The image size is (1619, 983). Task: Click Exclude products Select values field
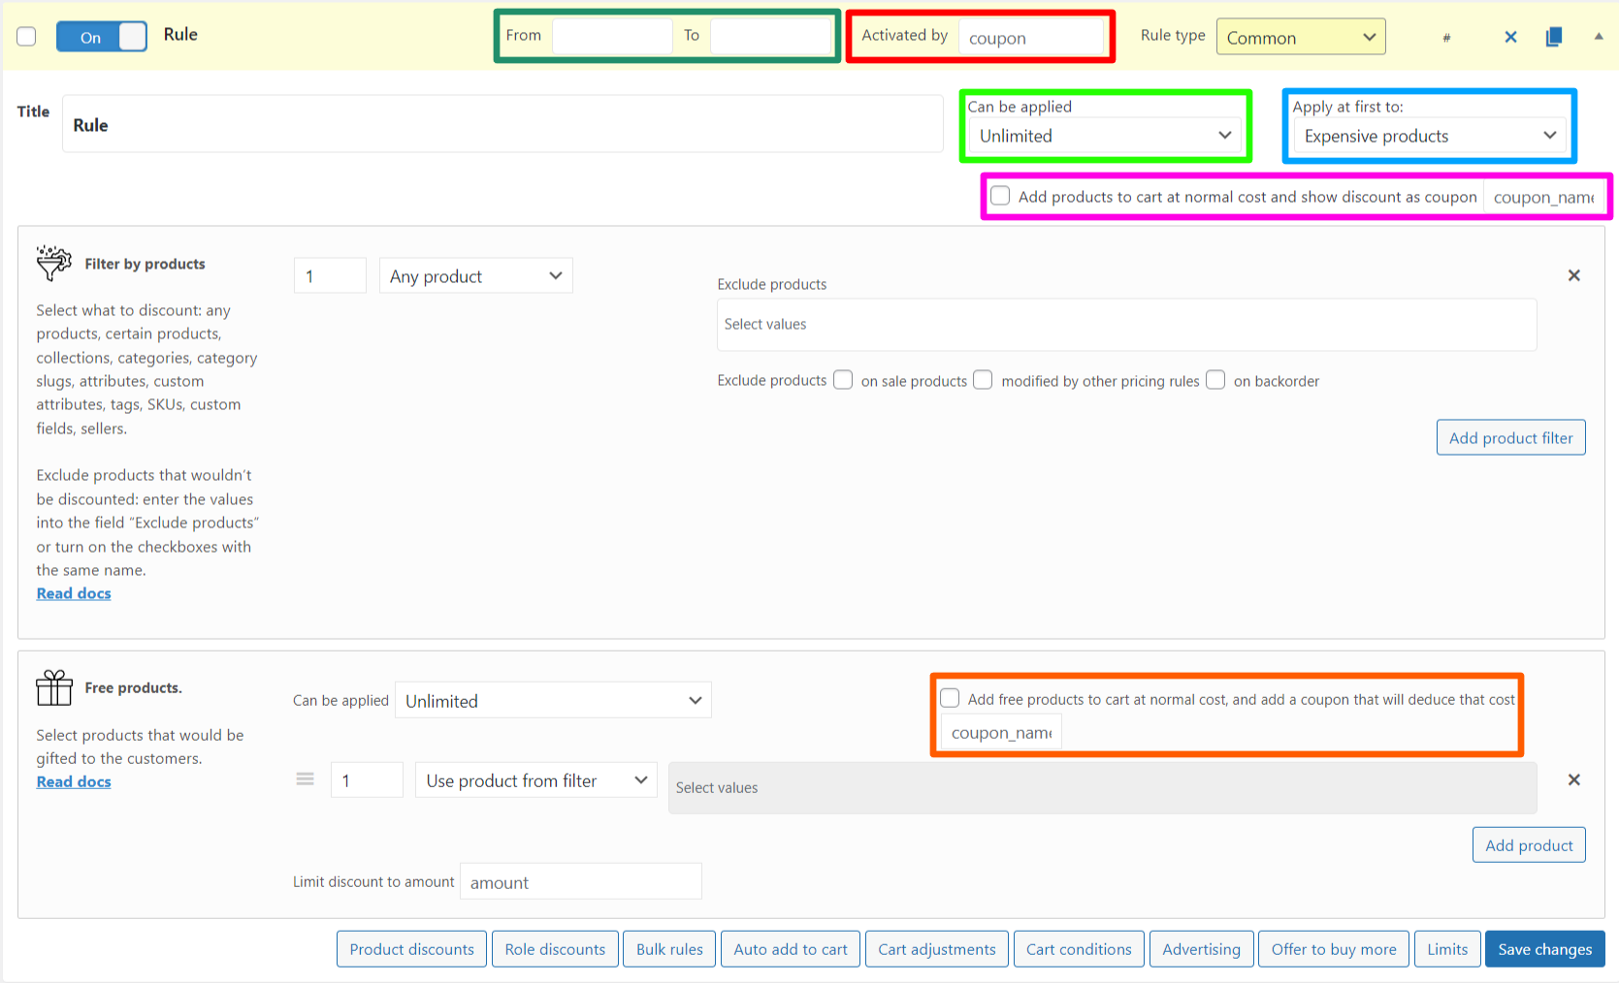click(1127, 324)
